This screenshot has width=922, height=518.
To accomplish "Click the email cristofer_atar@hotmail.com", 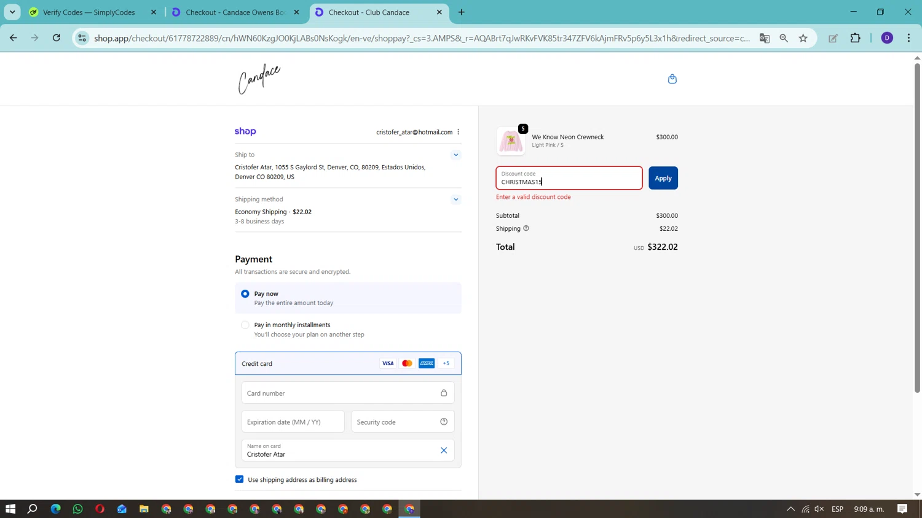I will (x=414, y=132).
